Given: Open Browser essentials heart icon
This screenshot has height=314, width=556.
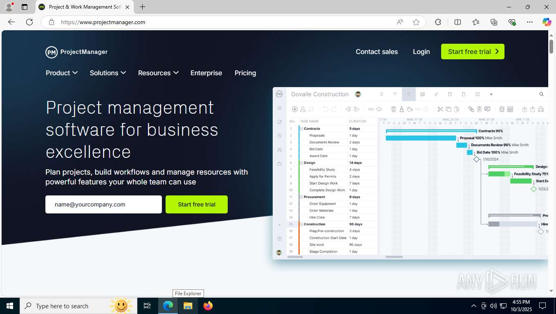Looking at the screenshot, I should [x=512, y=22].
